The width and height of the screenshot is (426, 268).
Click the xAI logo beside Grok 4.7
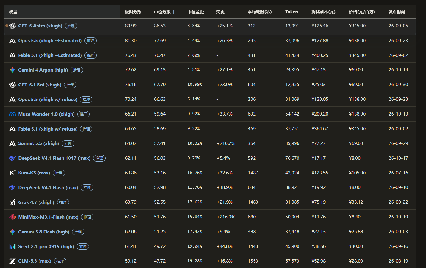point(12,202)
